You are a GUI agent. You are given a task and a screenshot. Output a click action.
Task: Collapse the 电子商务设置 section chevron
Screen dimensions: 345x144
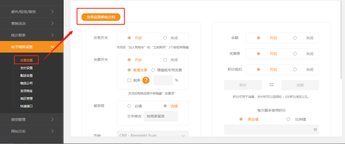[x=52, y=47]
